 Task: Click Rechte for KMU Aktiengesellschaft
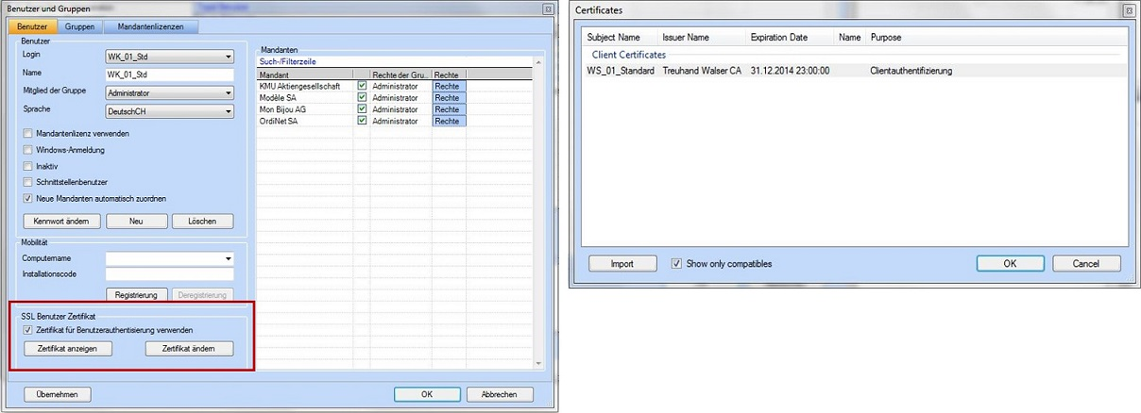pyautogui.click(x=449, y=86)
